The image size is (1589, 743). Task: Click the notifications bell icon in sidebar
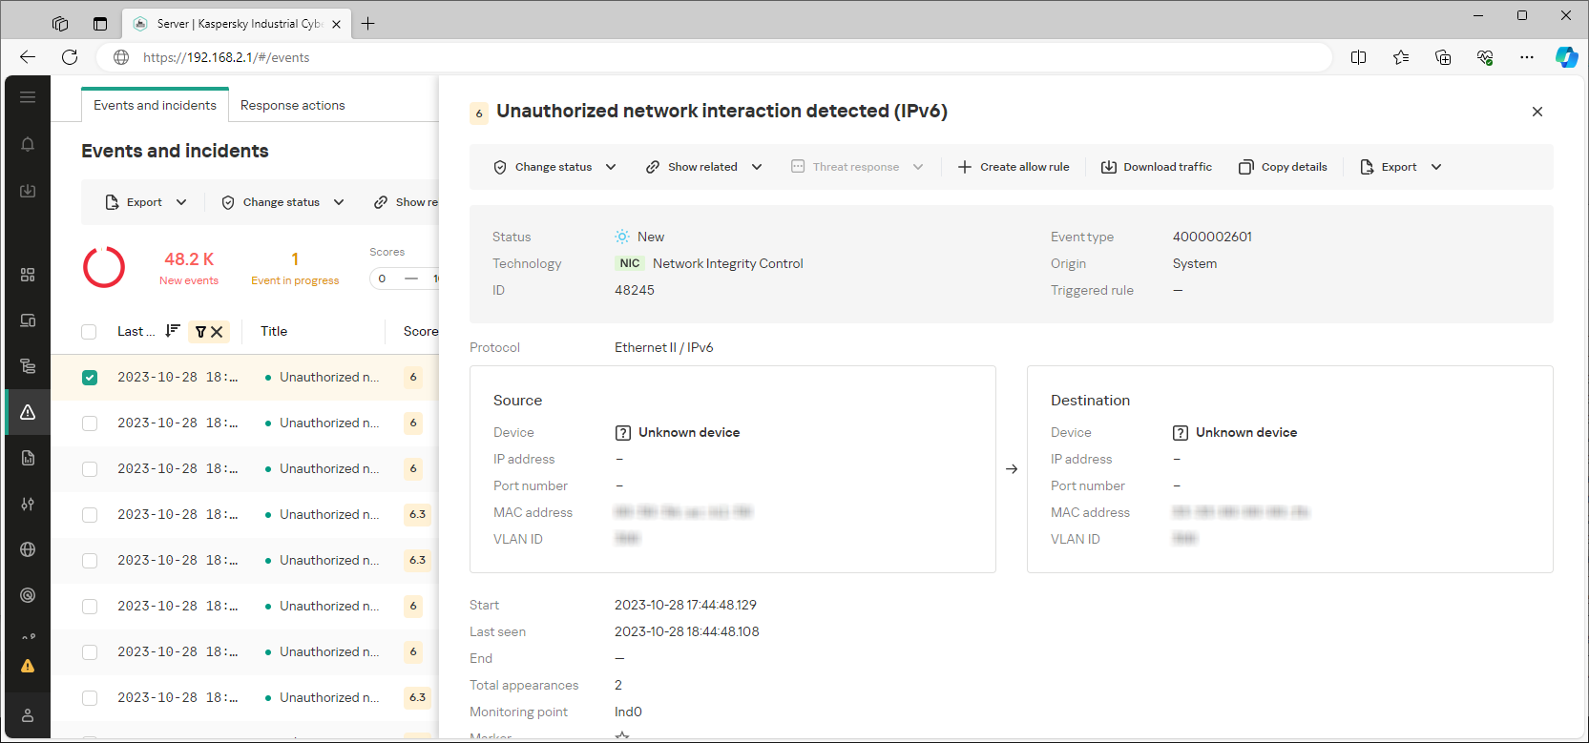[x=28, y=144]
